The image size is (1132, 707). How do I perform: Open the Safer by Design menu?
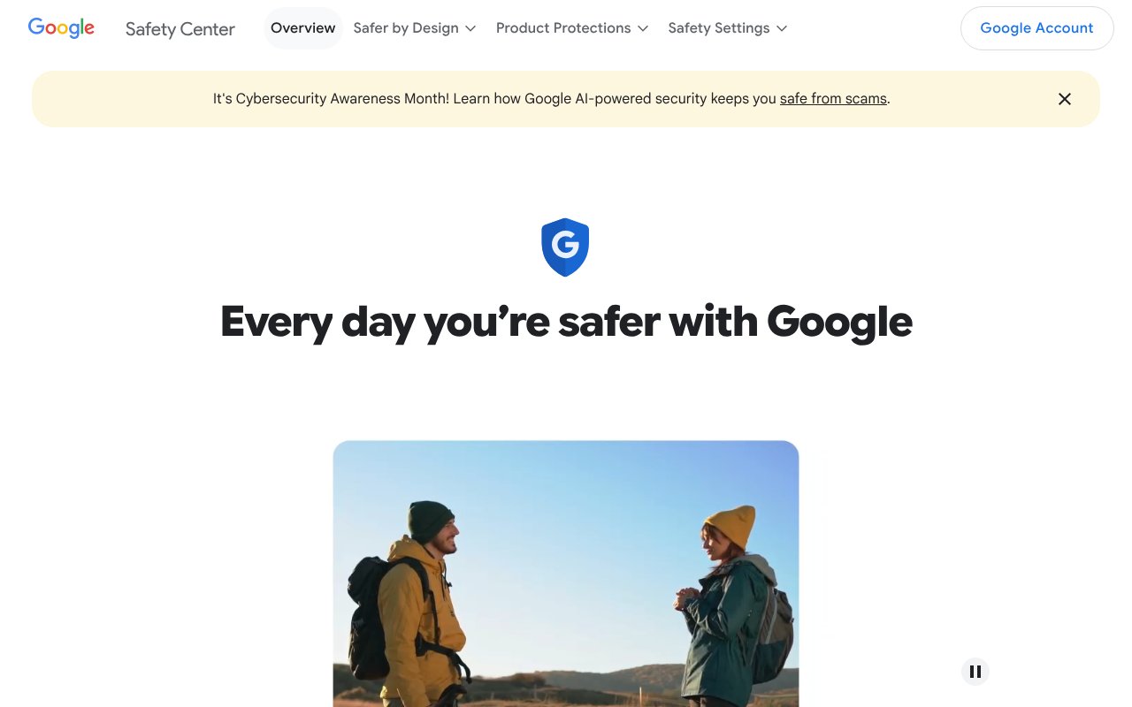pos(415,28)
